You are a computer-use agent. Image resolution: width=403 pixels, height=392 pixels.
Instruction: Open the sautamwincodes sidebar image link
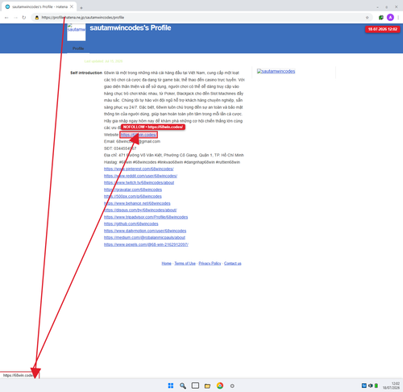click(276, 71)
